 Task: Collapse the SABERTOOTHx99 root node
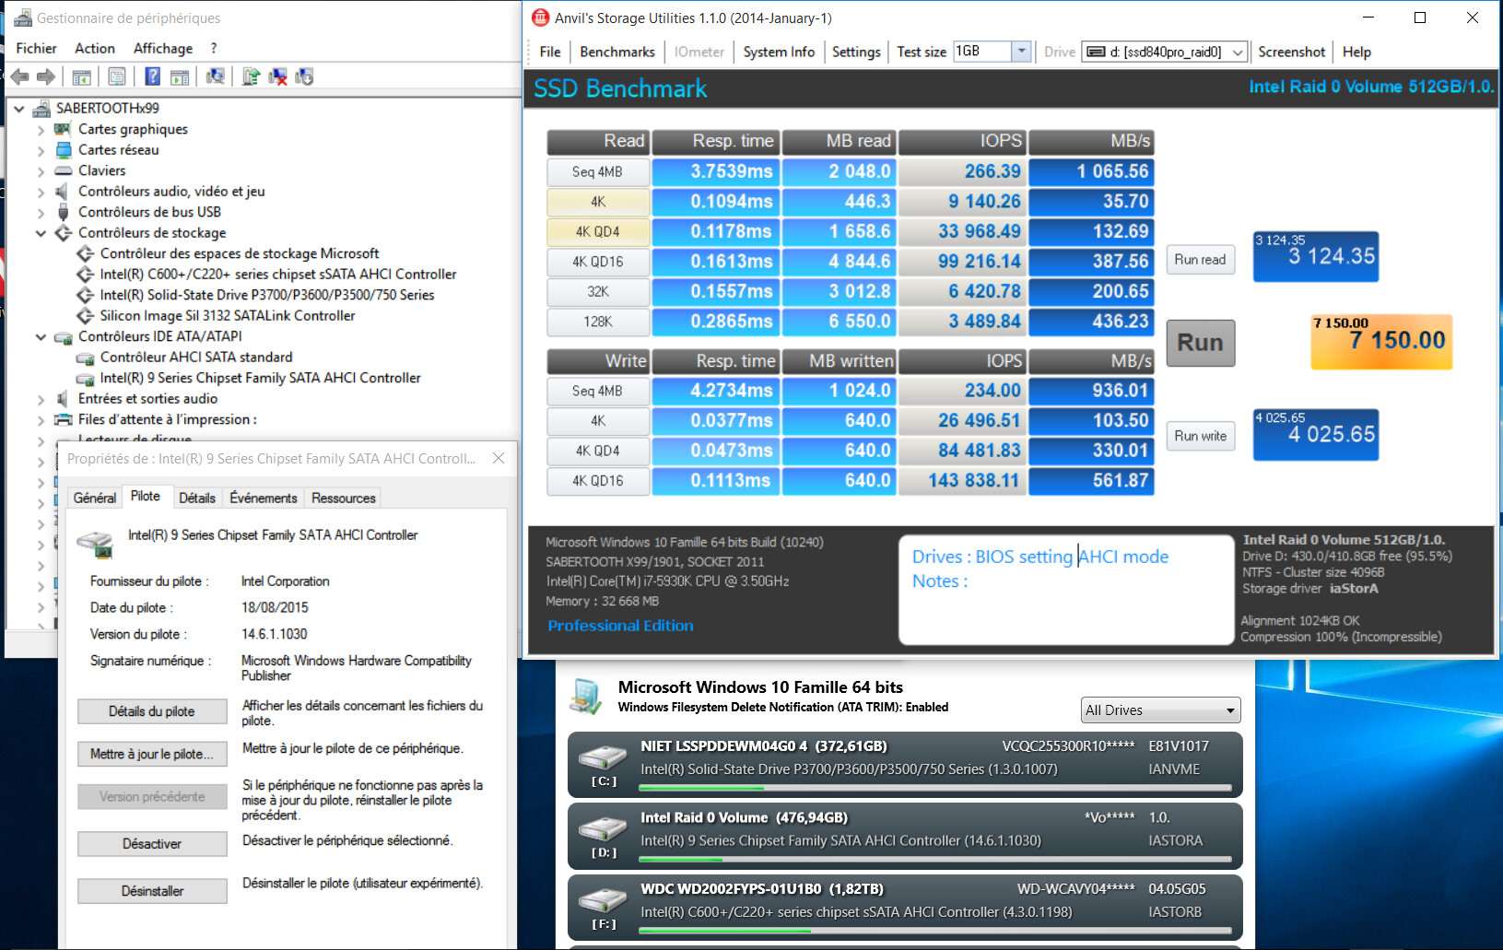[x=18, y=108]
